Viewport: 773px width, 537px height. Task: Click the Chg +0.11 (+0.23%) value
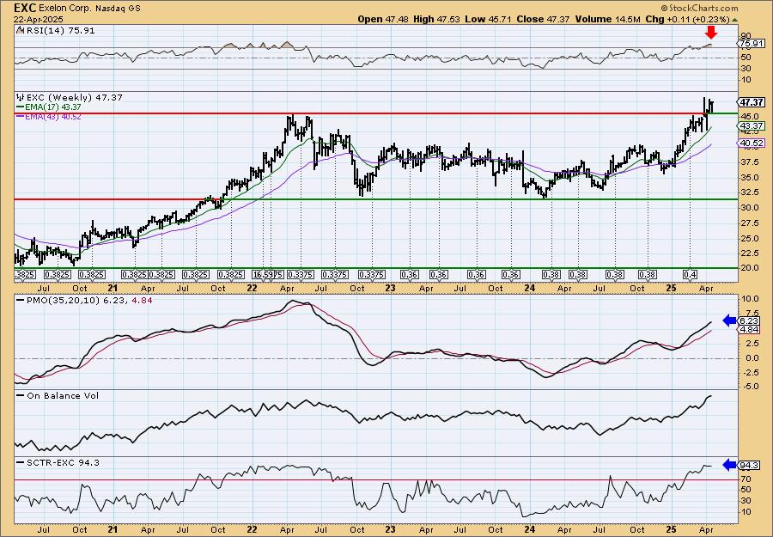point(687,19)
